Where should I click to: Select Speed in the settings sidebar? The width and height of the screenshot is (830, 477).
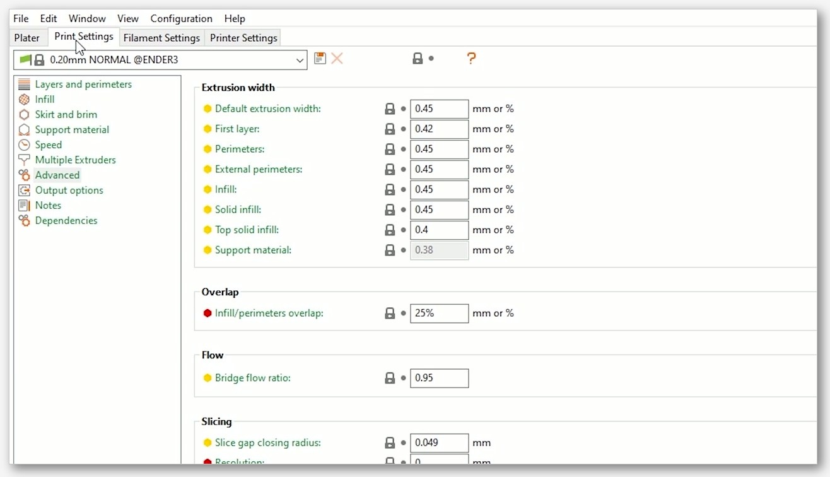[49, 145]
